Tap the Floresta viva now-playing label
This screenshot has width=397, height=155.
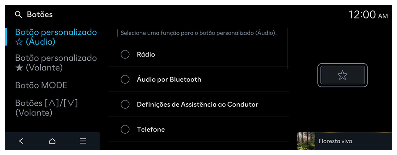tap(335, 141)
